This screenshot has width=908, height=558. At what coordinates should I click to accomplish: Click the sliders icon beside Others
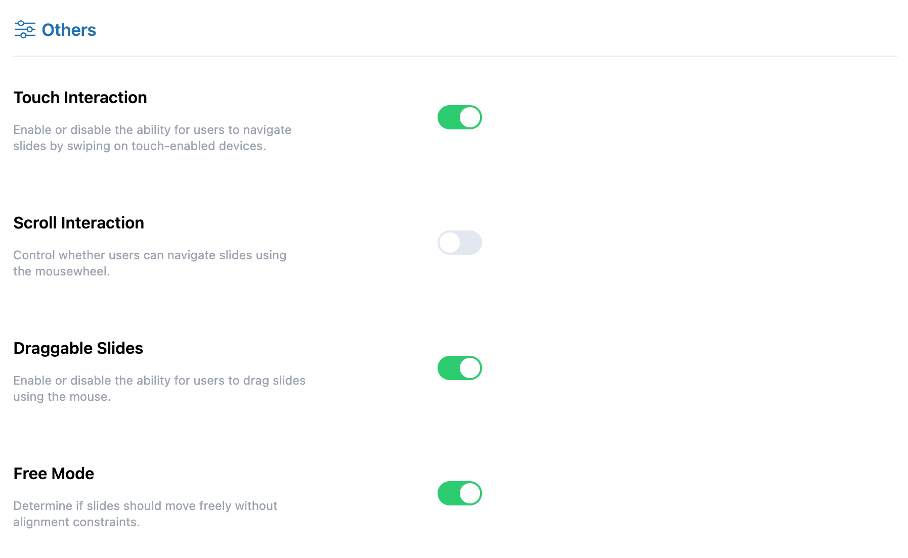coord(25,30)
